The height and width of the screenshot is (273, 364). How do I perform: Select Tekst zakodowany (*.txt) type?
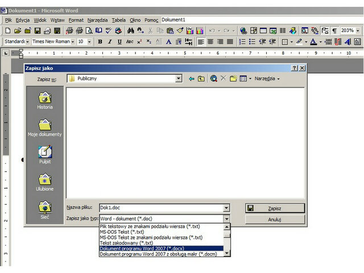click(x=162, y=243)
